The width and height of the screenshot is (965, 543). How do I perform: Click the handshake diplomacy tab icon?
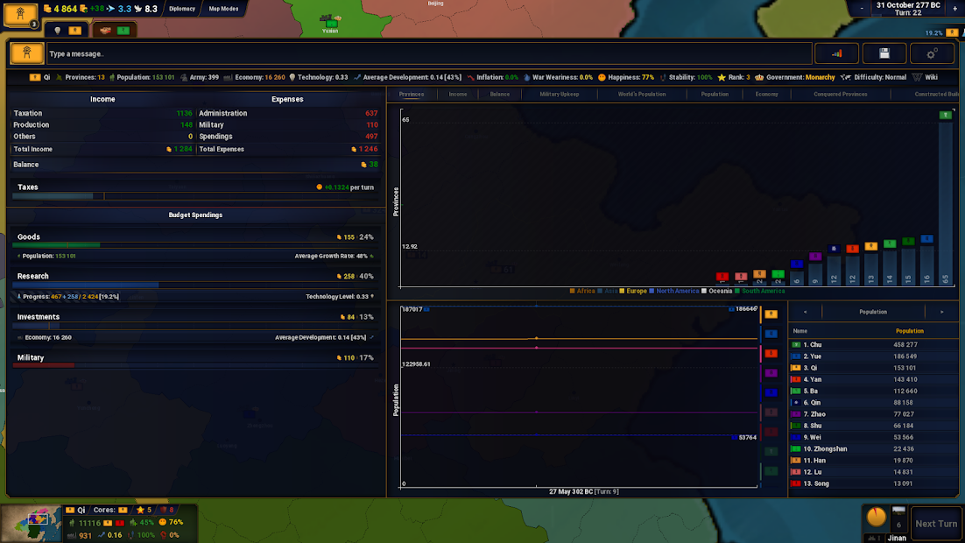106,31
